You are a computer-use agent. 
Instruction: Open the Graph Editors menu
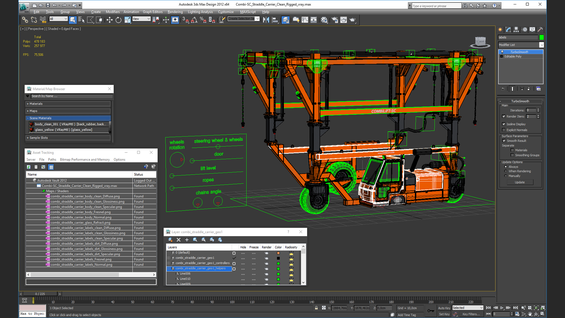click(153, 12)
